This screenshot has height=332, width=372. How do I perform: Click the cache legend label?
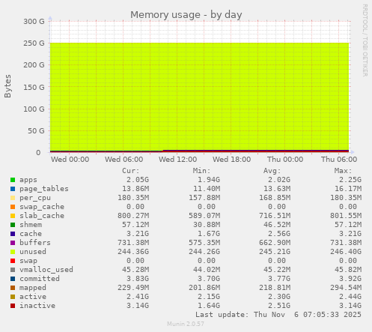(x=31, y=234)
